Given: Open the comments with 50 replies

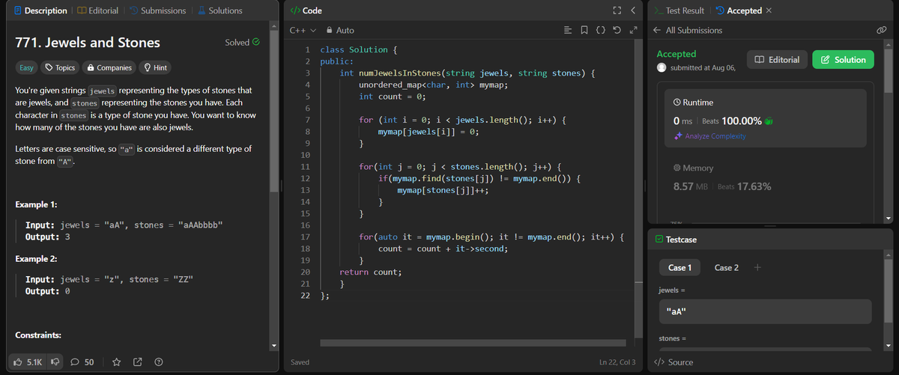Looking at the screenshot, I should 82,362.
